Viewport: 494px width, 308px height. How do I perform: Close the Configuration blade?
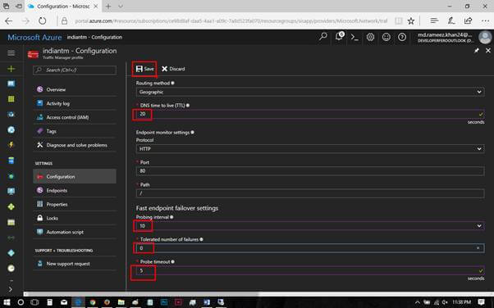coord(488,50)
